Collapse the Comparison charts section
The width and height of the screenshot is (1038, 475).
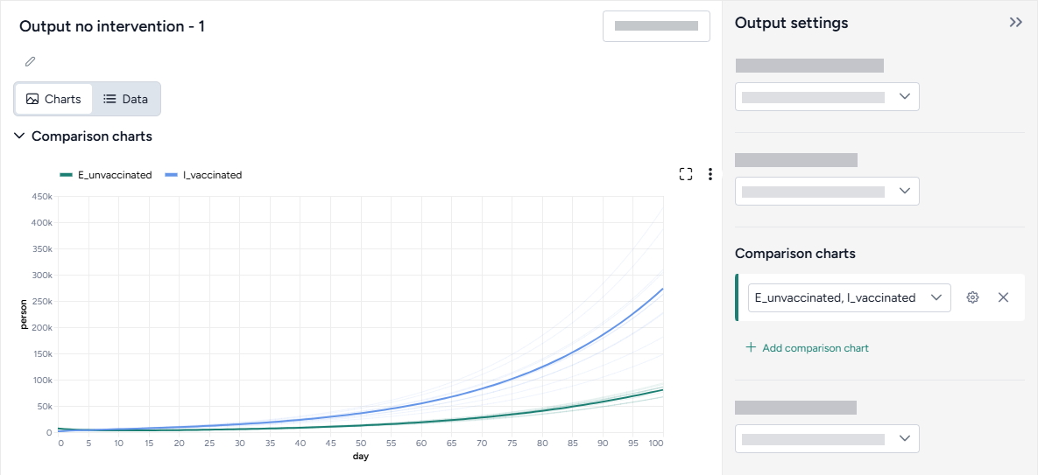20,136
